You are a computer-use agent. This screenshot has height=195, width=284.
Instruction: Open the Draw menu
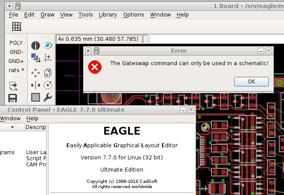pos(47,15)
